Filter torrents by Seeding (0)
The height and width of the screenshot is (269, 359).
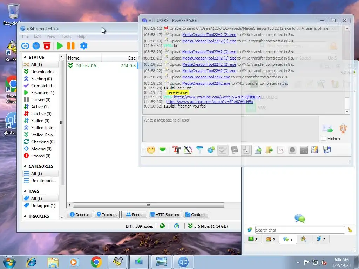point(41,79)
